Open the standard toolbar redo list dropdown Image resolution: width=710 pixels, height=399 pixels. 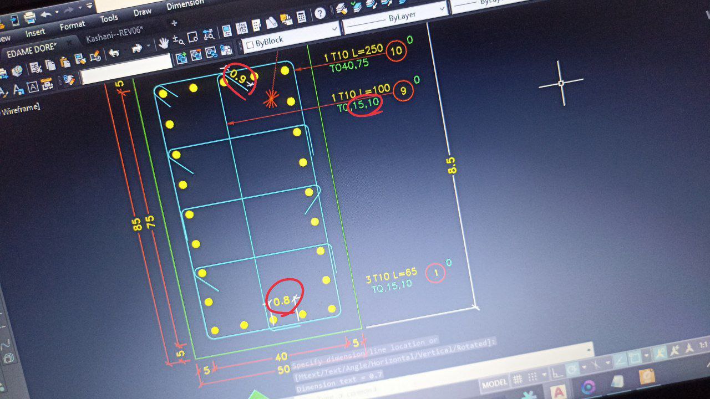click(149, 47)
